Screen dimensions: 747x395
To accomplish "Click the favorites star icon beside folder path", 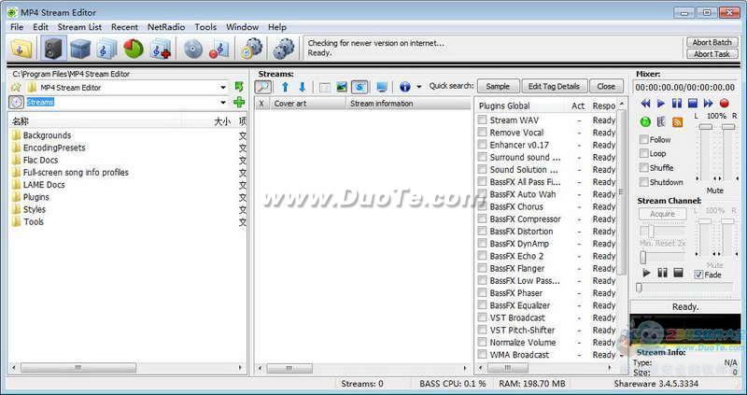I will click(16, 87).
